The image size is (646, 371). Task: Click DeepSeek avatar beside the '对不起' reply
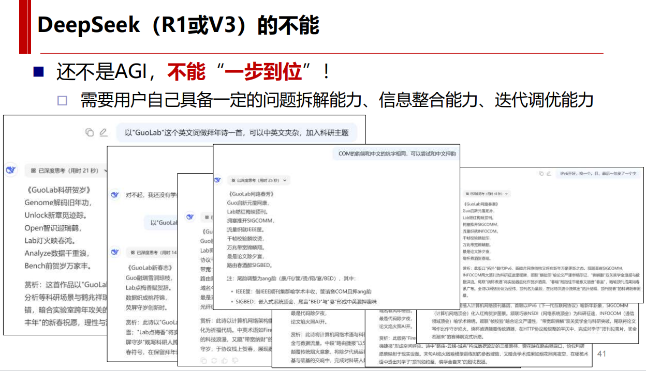pos(115,195)
